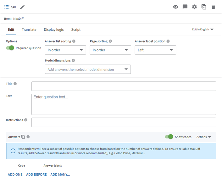Click the Answer label position info icon

[168, 41]
